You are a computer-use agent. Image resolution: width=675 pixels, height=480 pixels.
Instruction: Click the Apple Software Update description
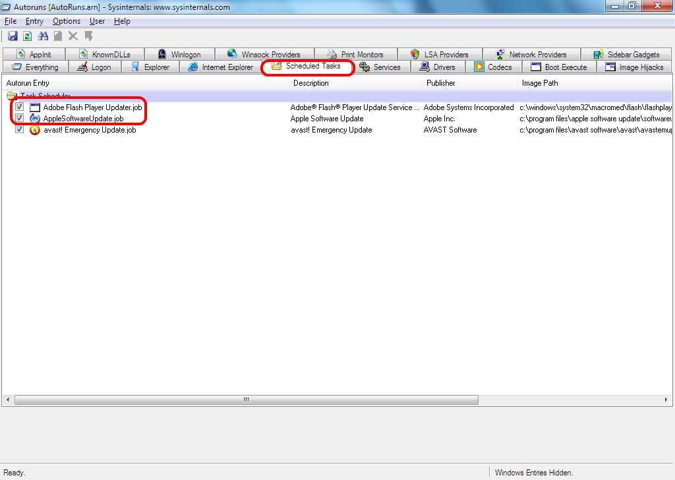click(327, 119)
